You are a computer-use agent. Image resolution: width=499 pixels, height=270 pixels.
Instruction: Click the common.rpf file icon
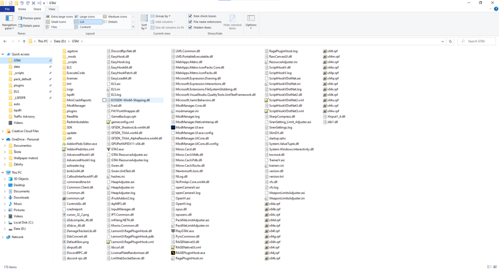click(x=64, y=198)
